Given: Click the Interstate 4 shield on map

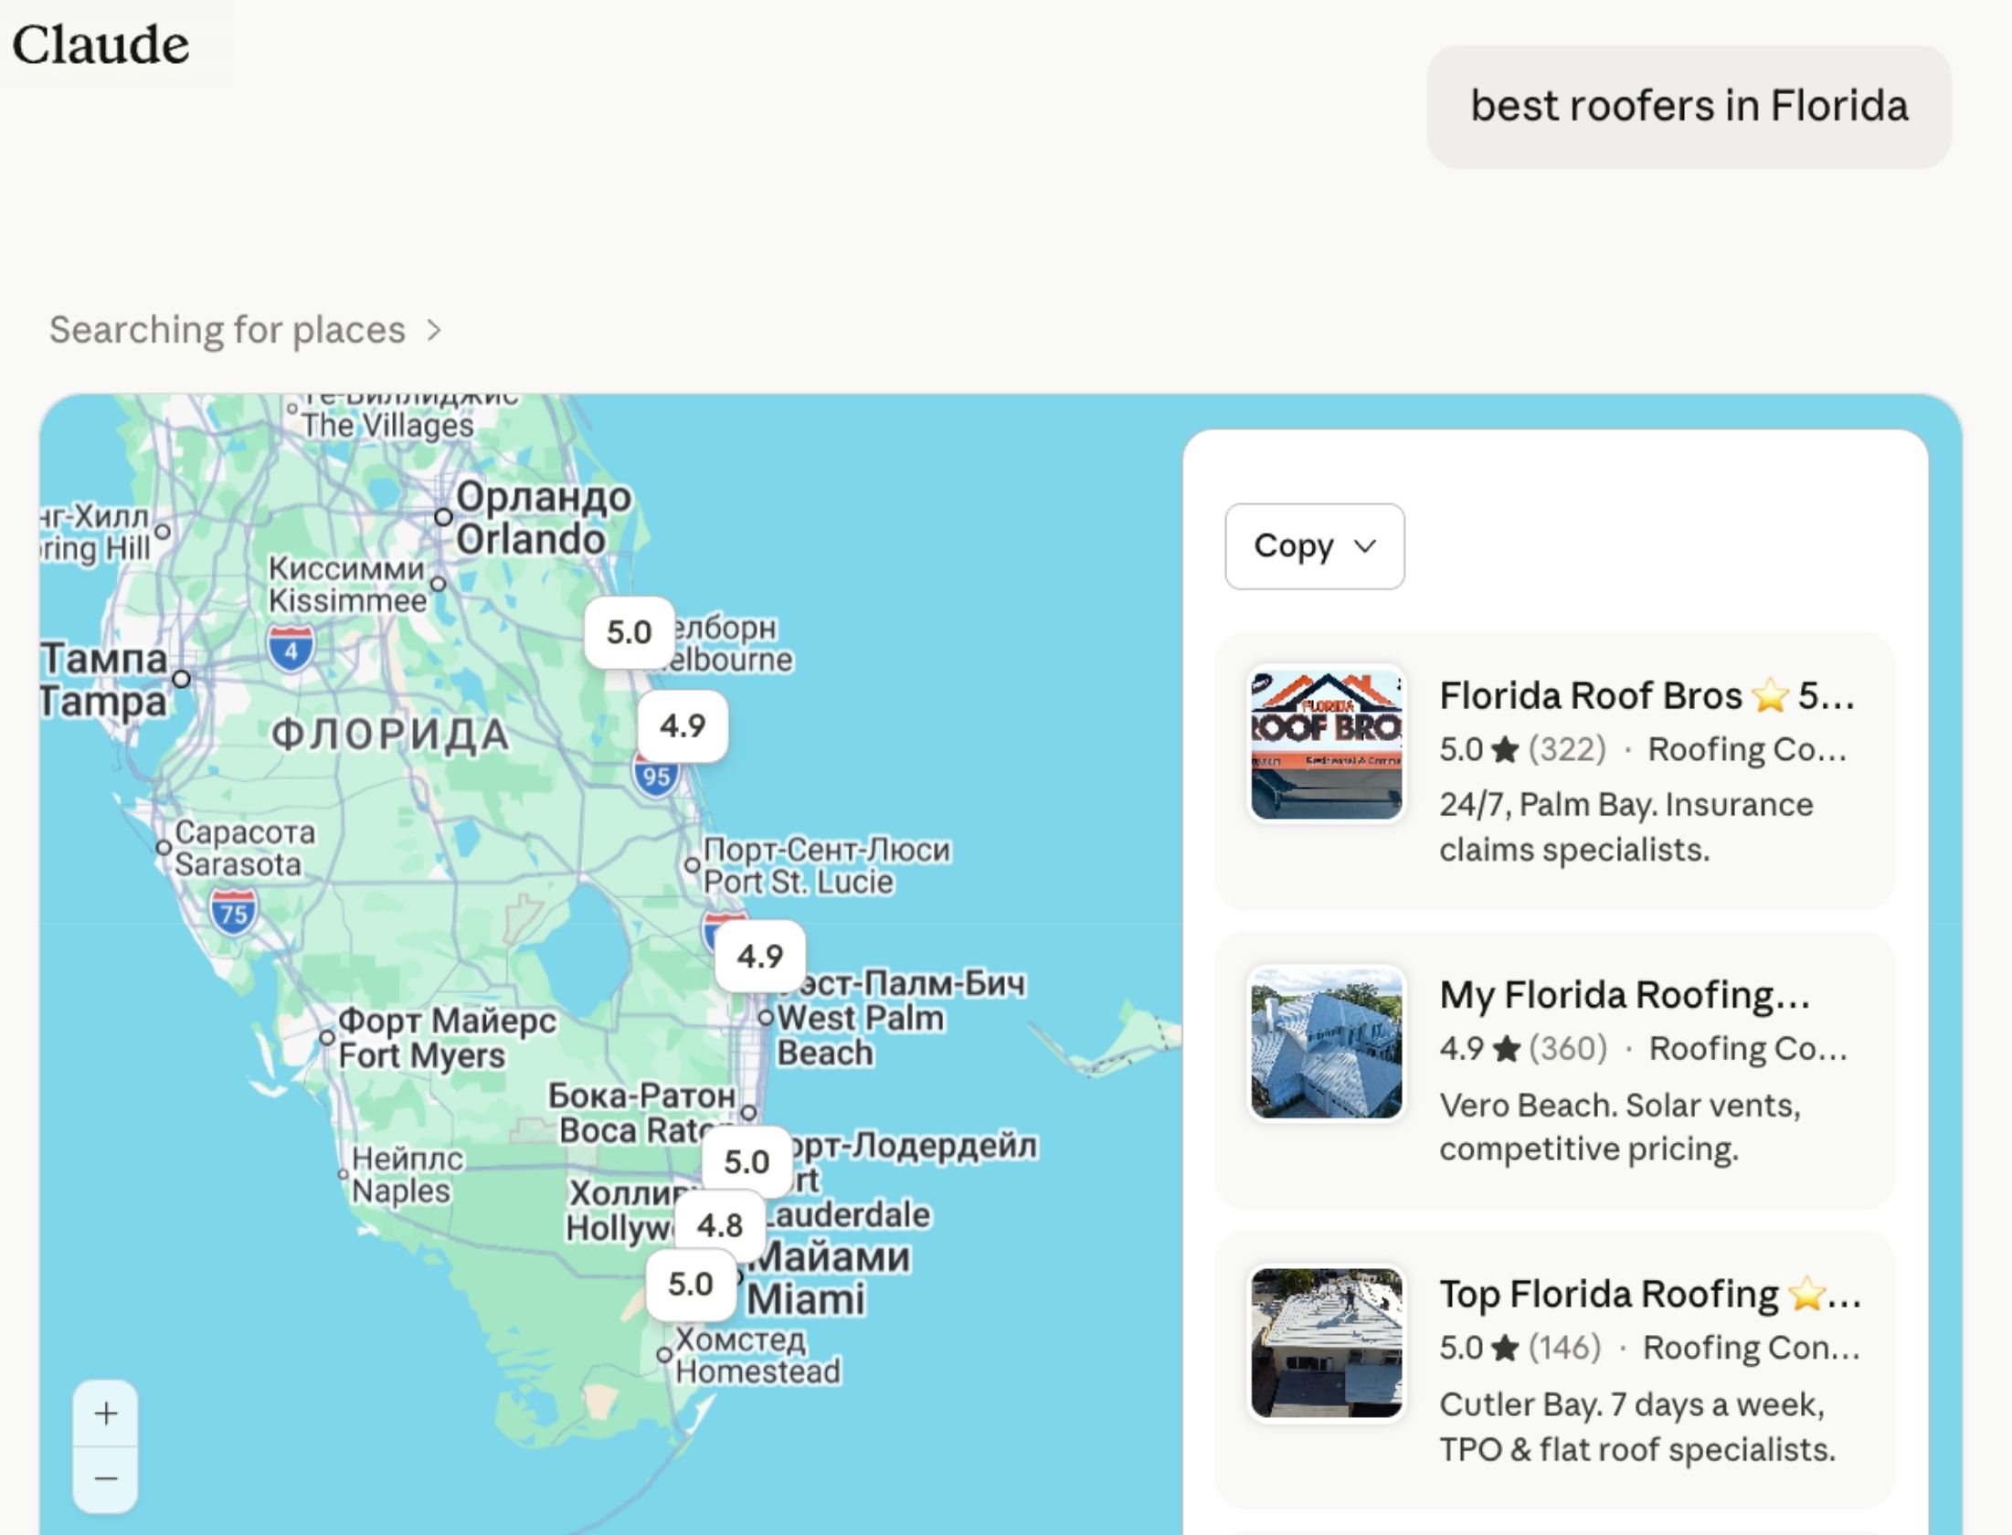Looking at the screenshot, I should click(291, 649).
